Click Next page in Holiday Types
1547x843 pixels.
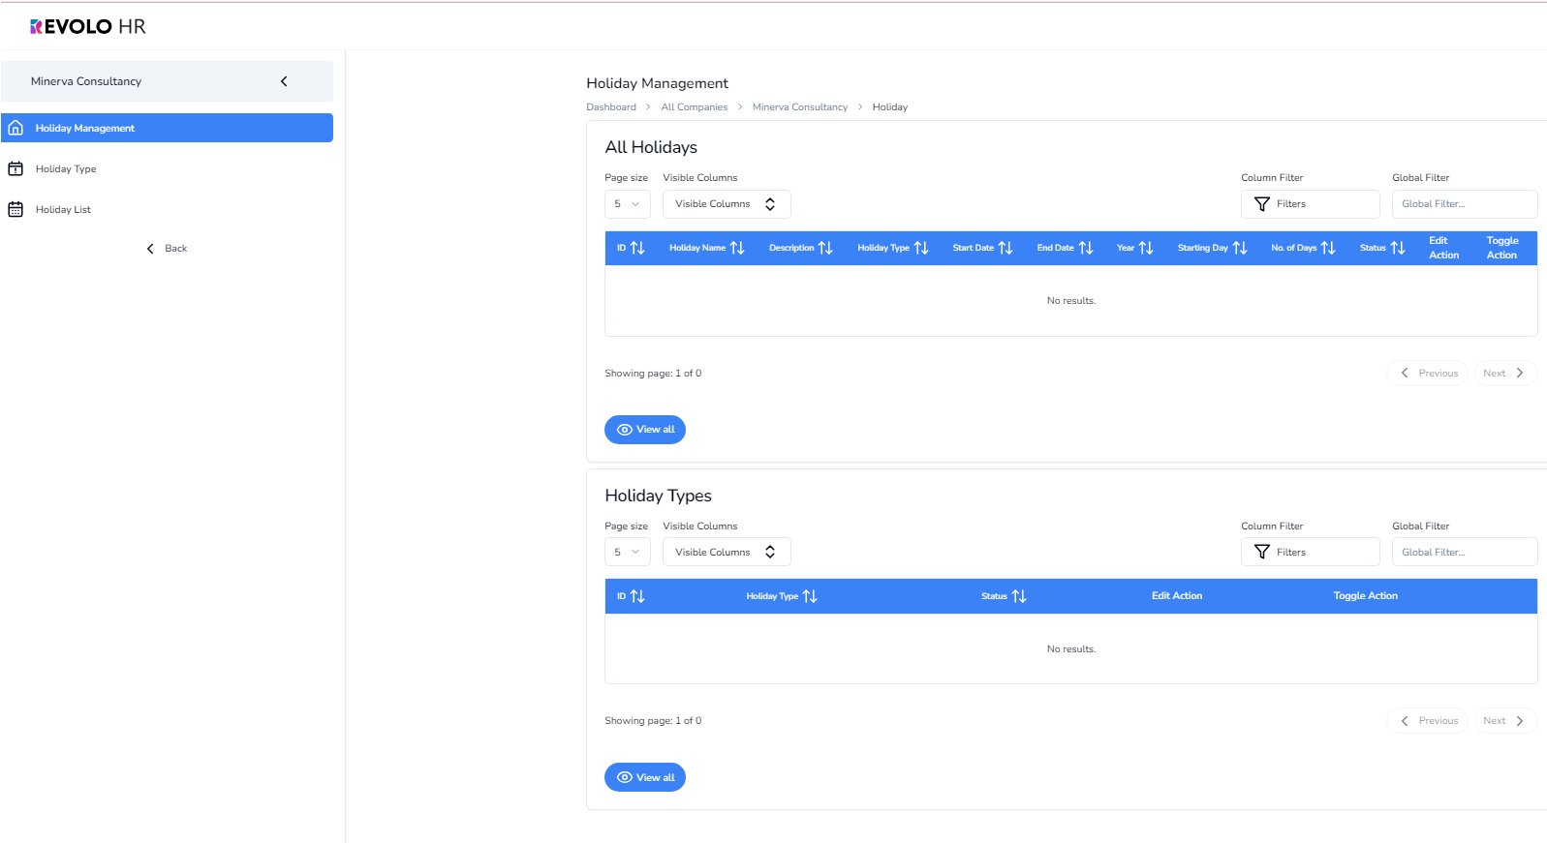tap(1505, 721)
